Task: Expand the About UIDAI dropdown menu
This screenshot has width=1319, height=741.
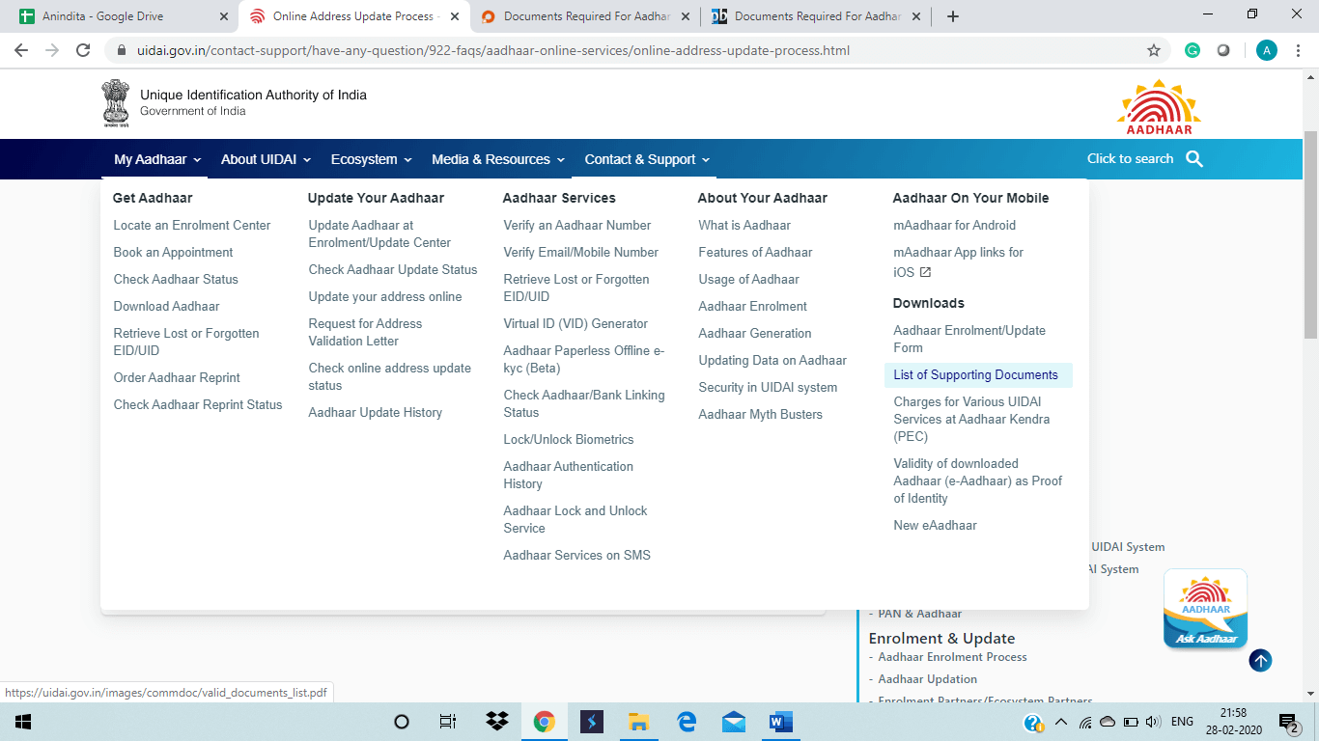Action: [x=266, y=159]
